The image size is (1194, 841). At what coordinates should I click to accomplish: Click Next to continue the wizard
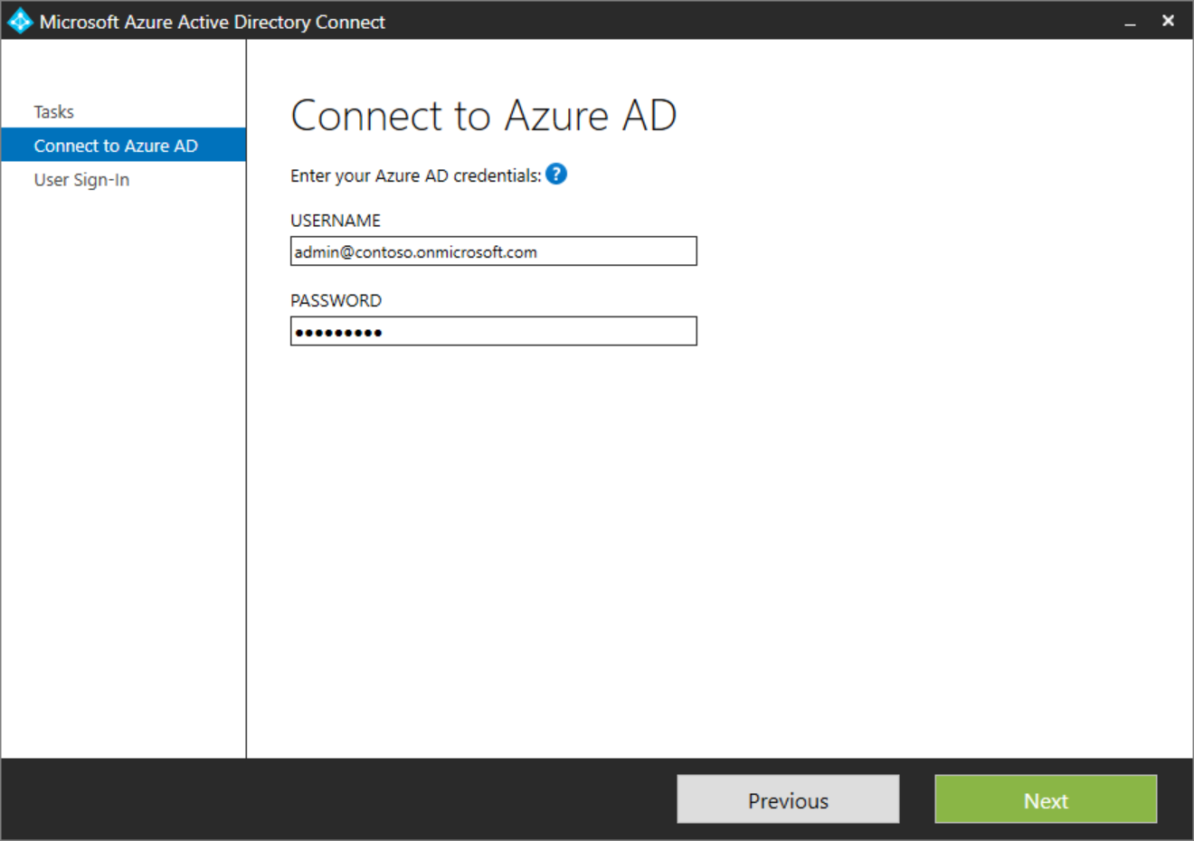point(1045,799)
